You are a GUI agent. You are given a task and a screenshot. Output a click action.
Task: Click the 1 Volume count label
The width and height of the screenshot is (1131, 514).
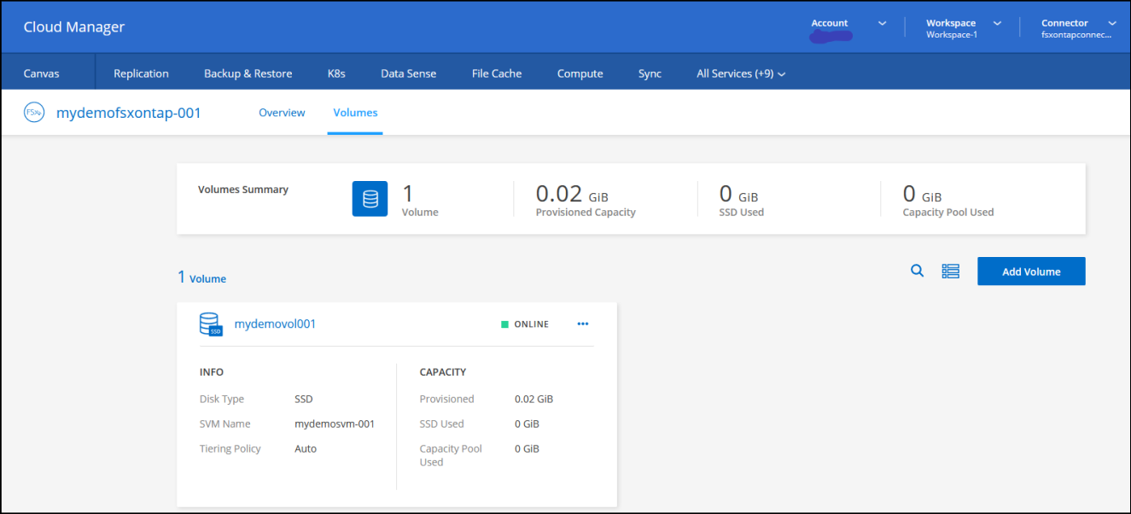(x=201, y=277)
